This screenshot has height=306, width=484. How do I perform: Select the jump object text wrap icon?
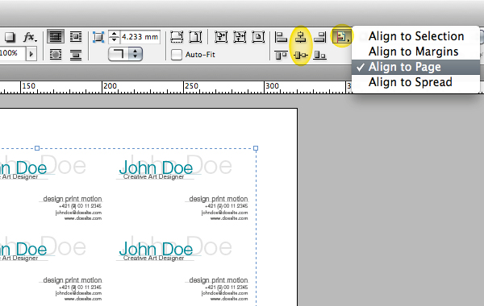(76, 55)
